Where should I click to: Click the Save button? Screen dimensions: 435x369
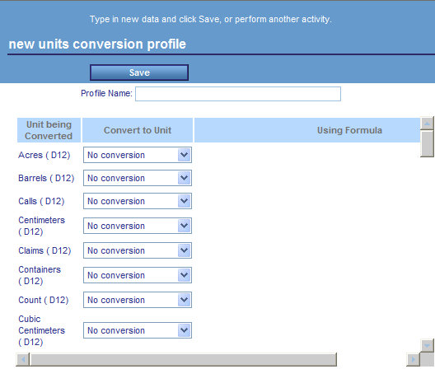tap(139, 72)
